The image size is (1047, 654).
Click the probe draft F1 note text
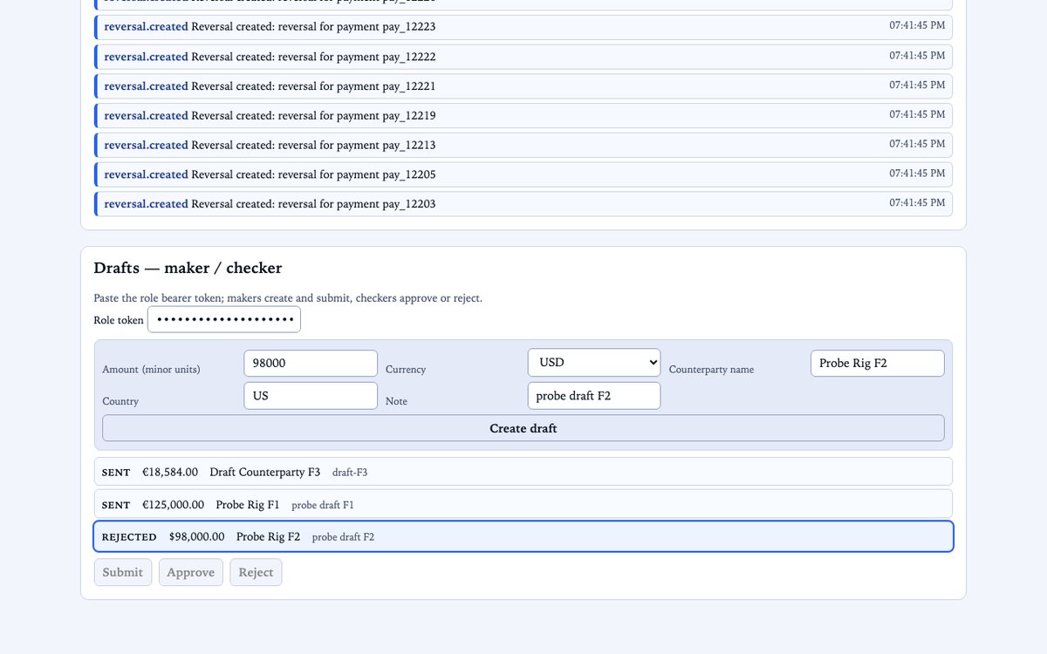click(x=323, y=505)
